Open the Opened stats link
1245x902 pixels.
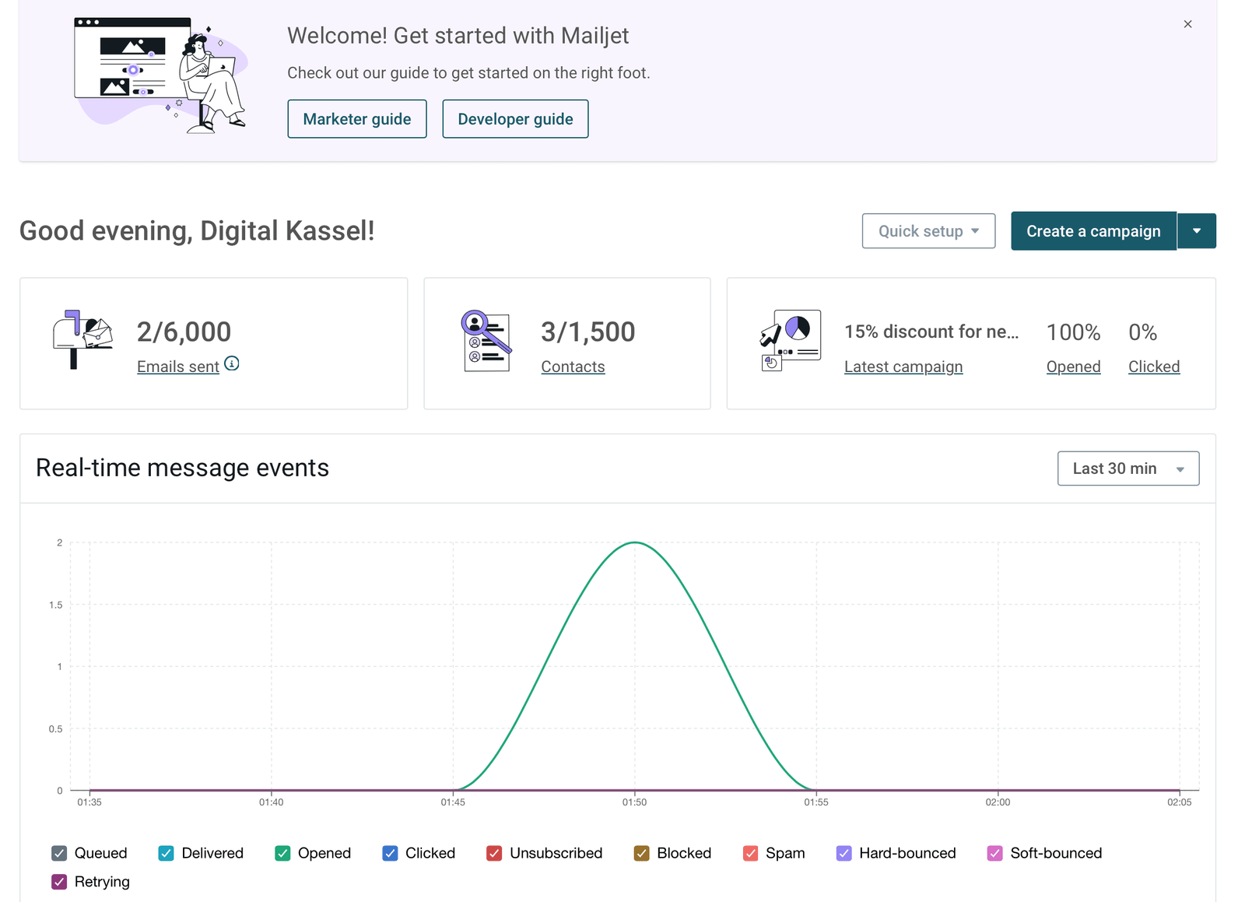tap(1073, 367)
